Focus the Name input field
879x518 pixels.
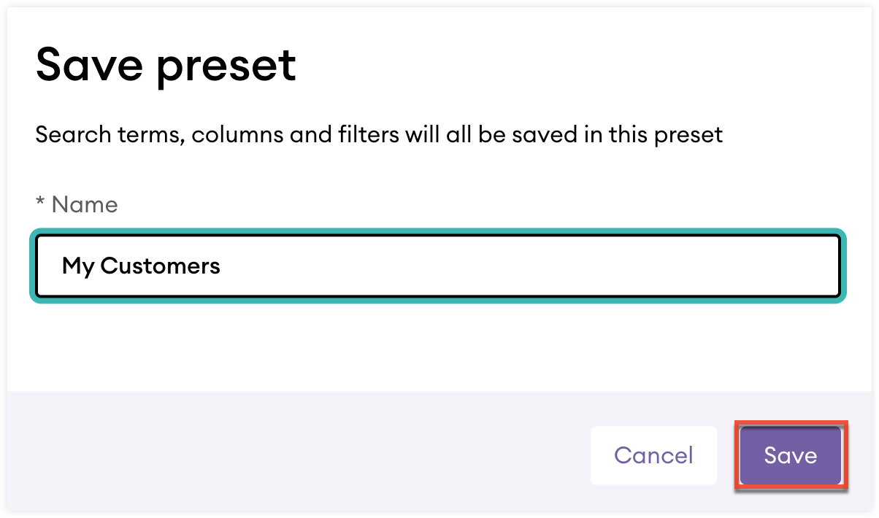pos(438,266)
